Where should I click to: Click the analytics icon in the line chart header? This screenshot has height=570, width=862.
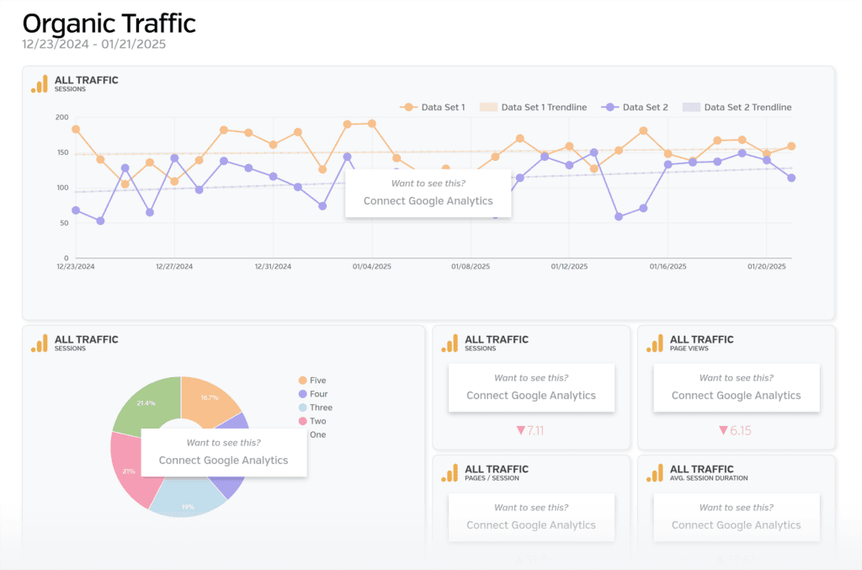tap(40, 83)
